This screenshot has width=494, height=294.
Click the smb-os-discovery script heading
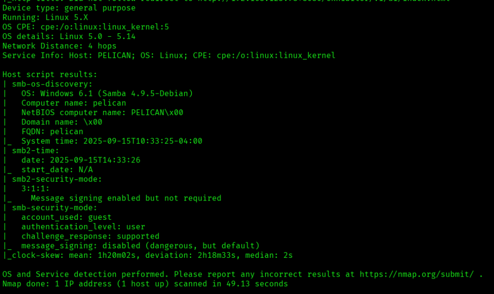(52, 84)
